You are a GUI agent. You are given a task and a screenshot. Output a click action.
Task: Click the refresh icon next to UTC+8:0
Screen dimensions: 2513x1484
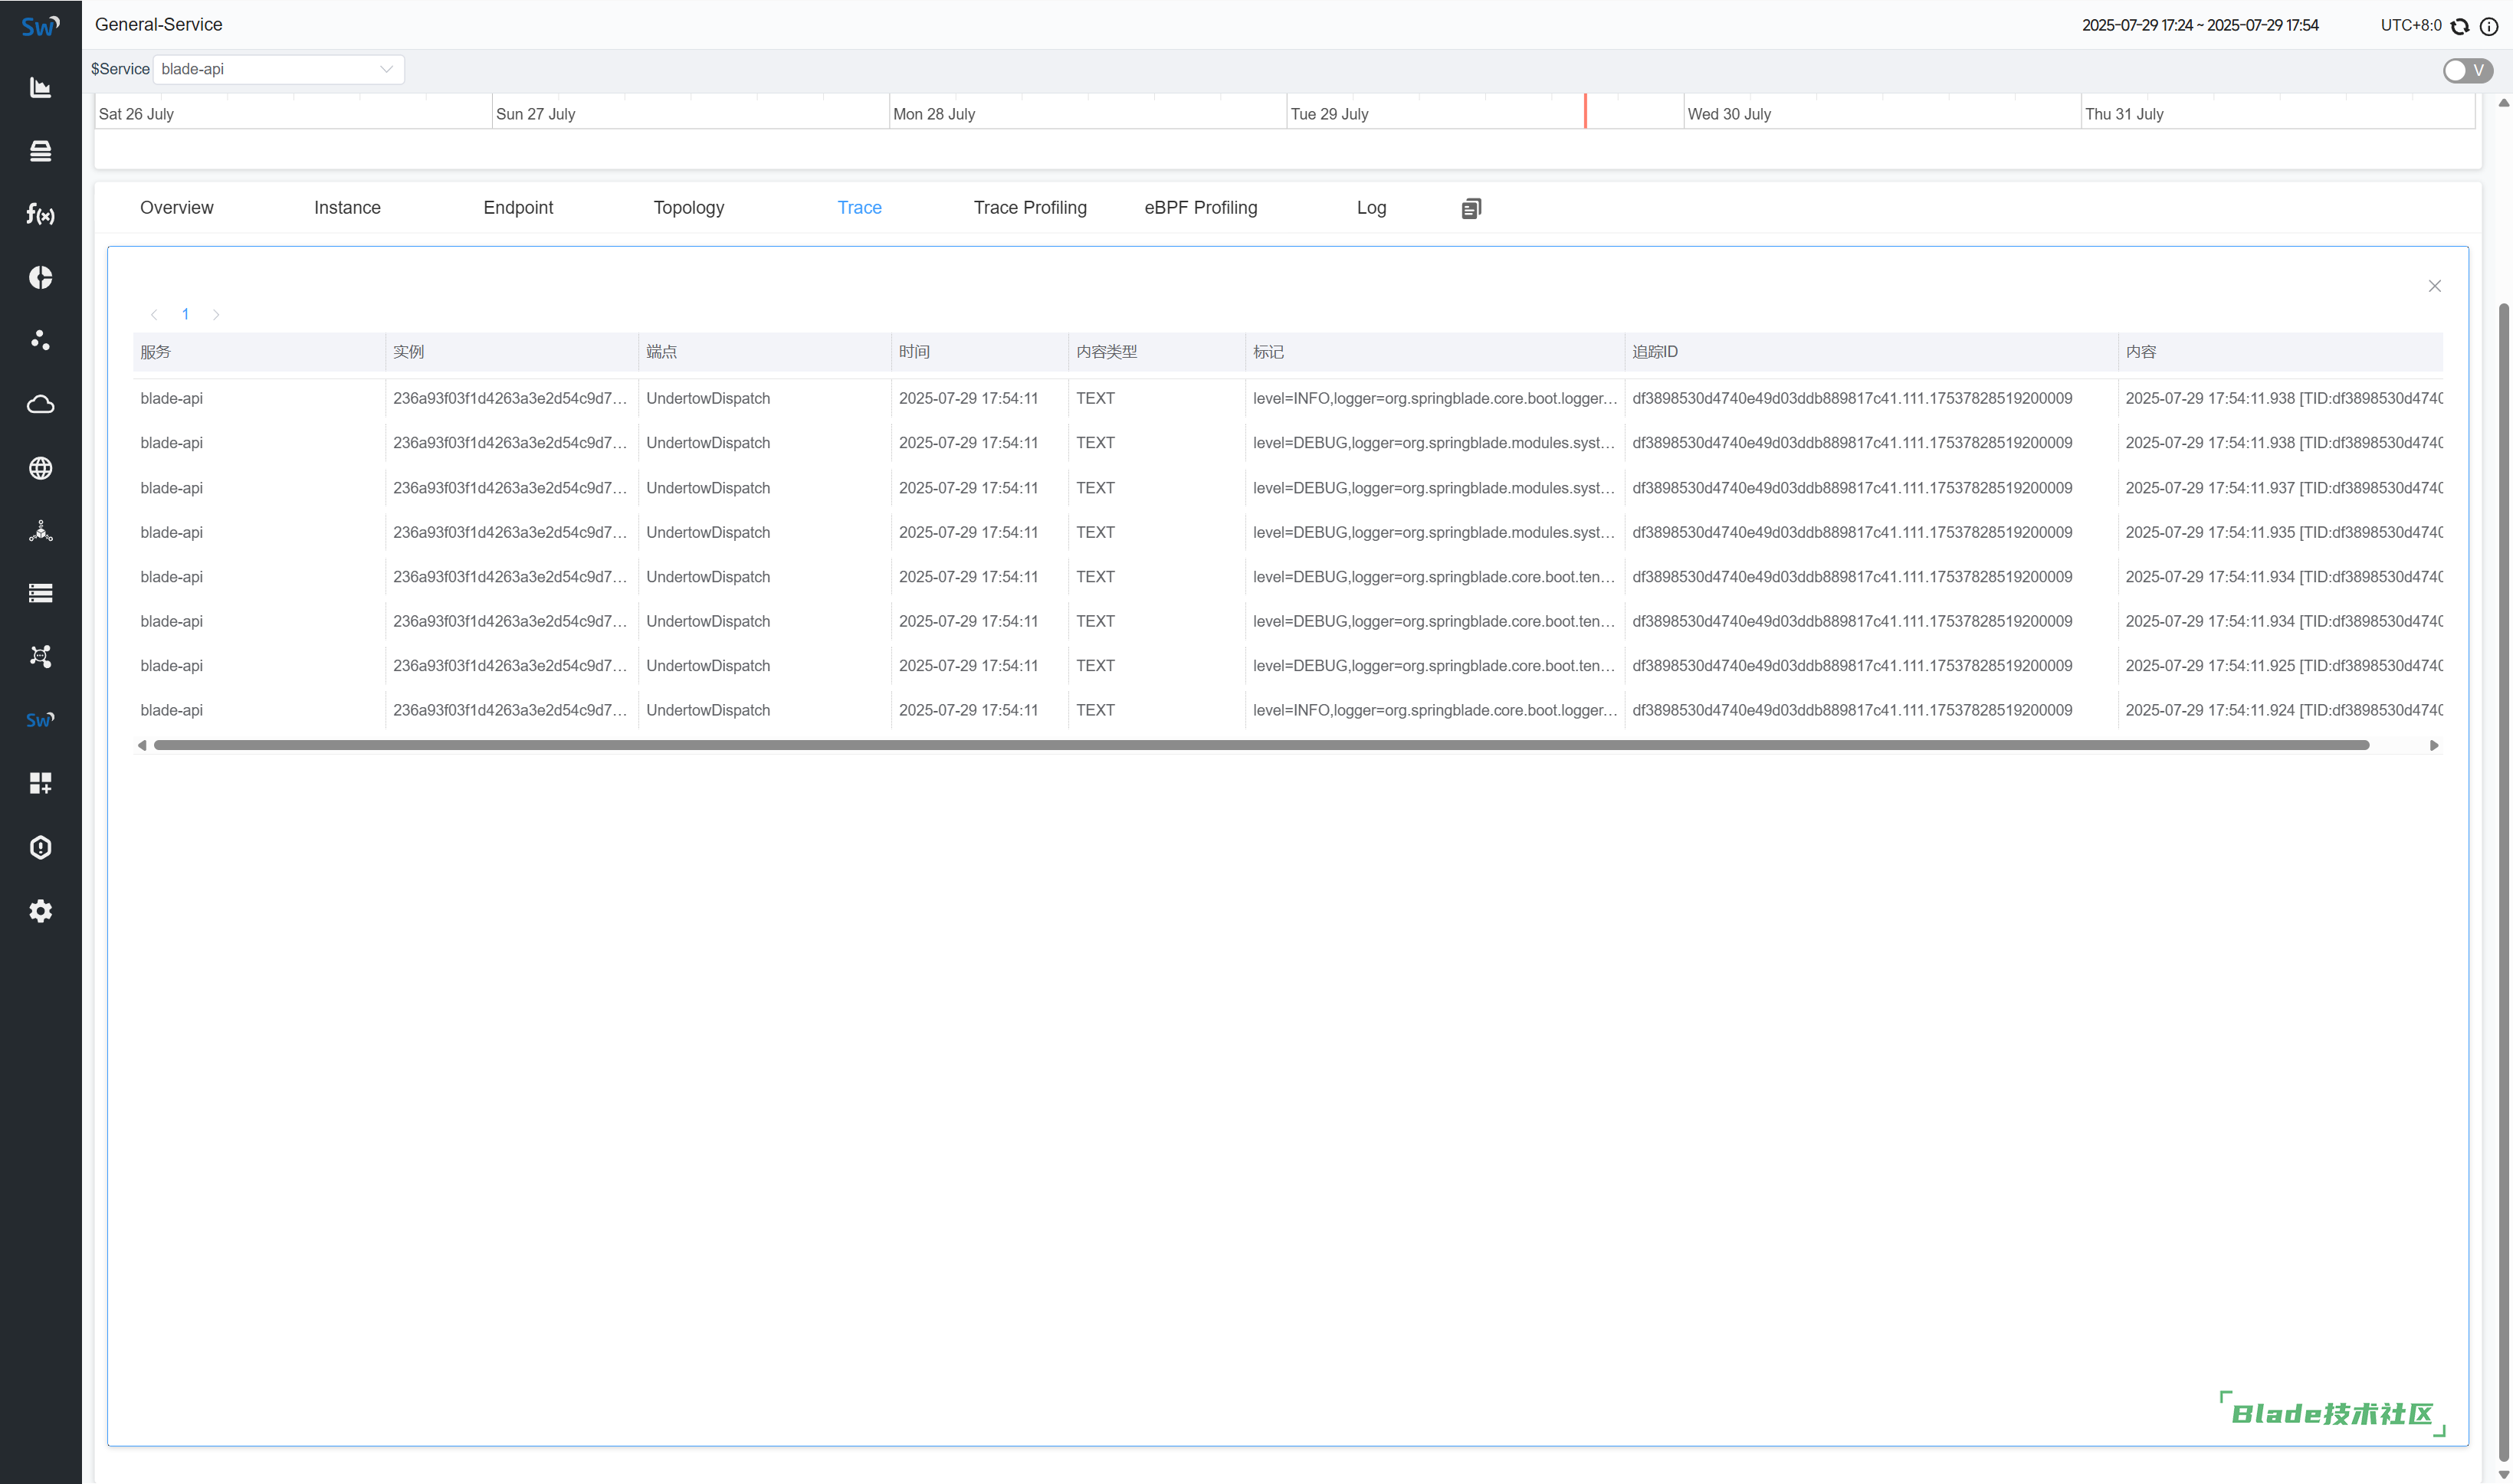click(2460, 26)
